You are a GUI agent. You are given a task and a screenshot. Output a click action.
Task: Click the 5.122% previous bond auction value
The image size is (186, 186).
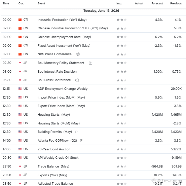176,149
